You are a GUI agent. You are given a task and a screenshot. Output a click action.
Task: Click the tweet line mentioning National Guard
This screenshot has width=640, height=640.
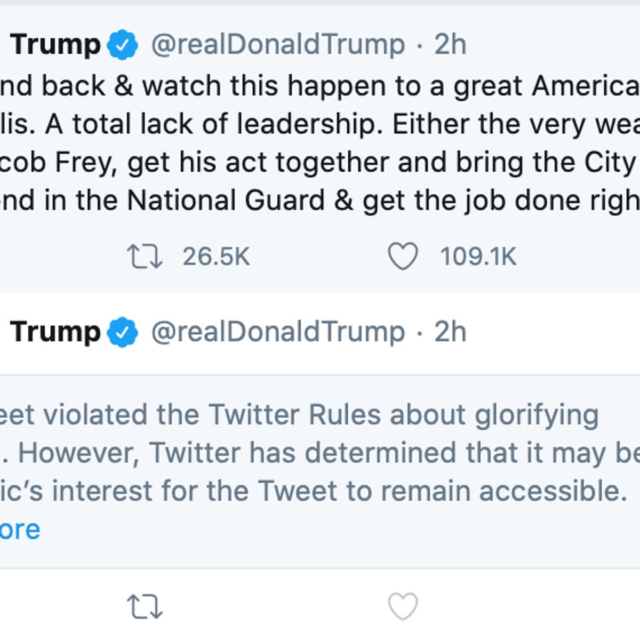click(320, 201)
